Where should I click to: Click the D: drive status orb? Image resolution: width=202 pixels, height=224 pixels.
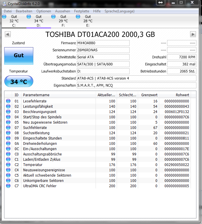coord(29,16)
